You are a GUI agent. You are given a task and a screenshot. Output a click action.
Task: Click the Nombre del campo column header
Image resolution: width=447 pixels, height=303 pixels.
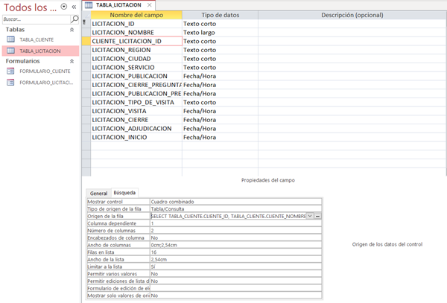136,14
